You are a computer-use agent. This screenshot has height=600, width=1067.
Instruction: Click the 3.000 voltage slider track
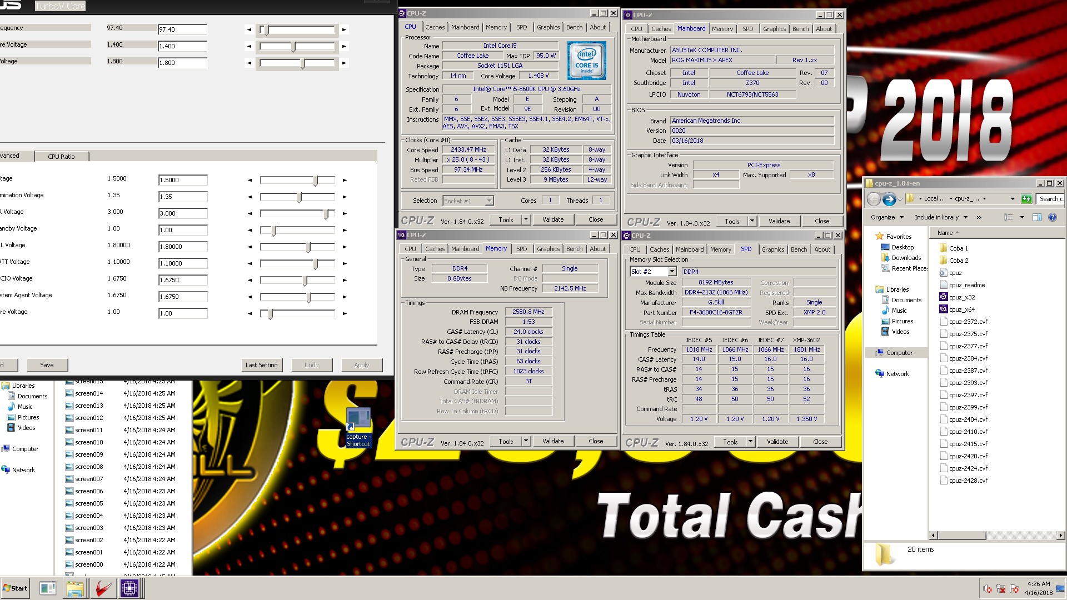pos(297,213)
